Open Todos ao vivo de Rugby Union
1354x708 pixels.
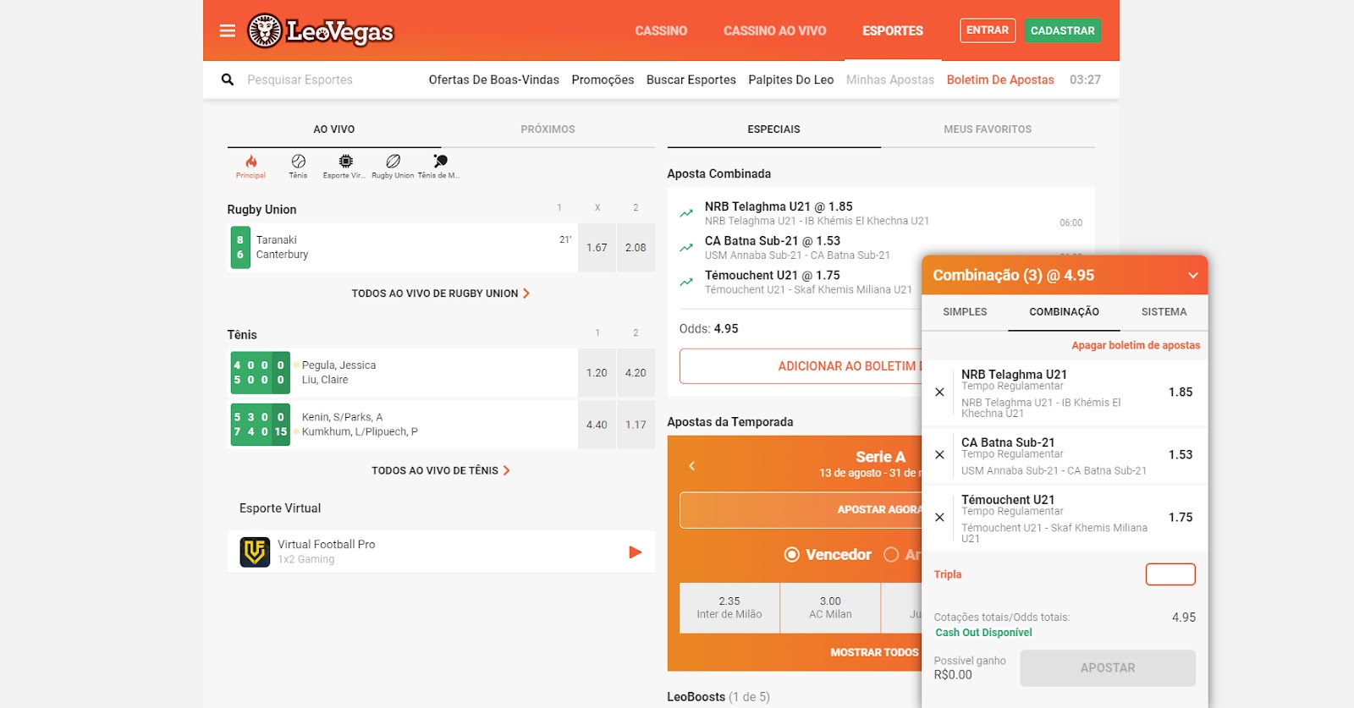pos(441,294)
